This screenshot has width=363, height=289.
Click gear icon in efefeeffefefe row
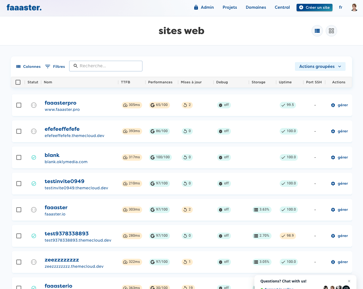tap(333, 131)
